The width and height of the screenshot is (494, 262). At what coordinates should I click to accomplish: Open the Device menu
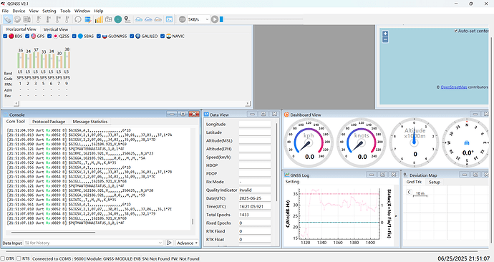(19, 11)
